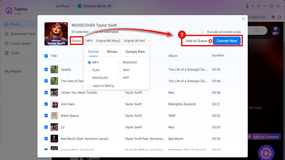The width and height of the screenshot is (285, 160).
Task: Uncheck the Anti-Hero song checkbox
Action: pos(46,104)
